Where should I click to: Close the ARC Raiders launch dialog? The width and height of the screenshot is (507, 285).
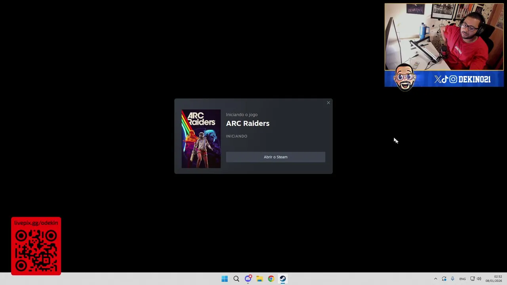[328, 103]
